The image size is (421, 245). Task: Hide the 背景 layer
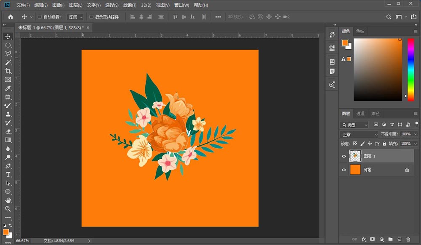[344, 170]
